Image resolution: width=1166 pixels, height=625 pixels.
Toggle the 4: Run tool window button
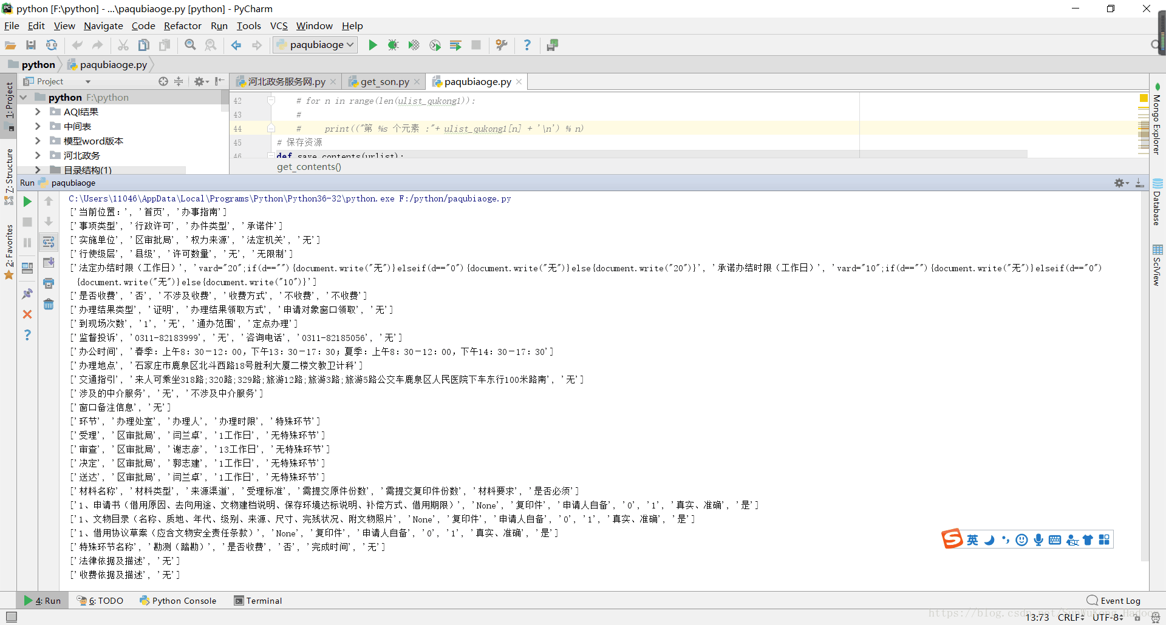tap(43, 601)
